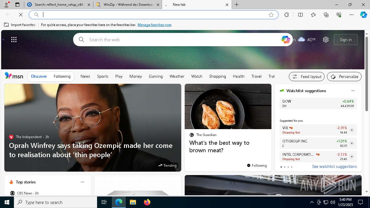
Task: Open the Collections icon
Action: 326,15
